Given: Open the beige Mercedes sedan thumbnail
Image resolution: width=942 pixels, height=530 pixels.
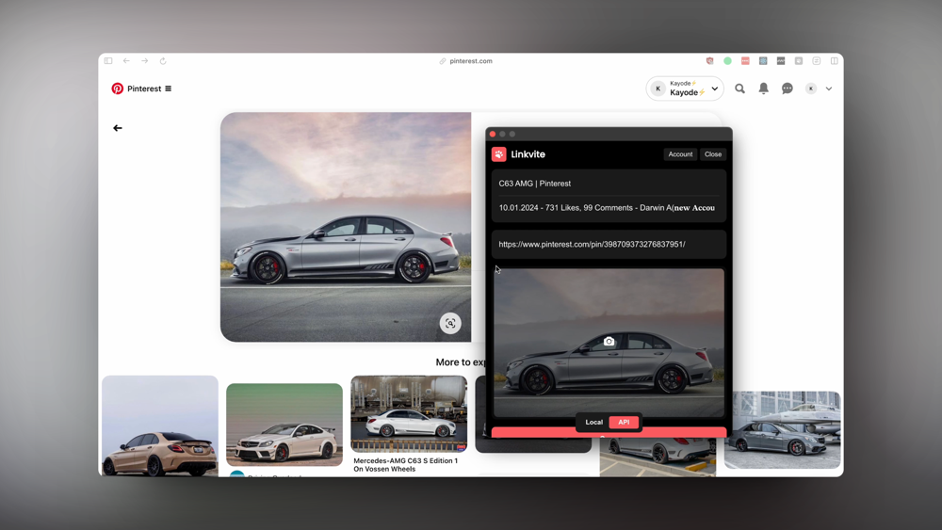Looking at the screenshot, I should click(160, 426).
